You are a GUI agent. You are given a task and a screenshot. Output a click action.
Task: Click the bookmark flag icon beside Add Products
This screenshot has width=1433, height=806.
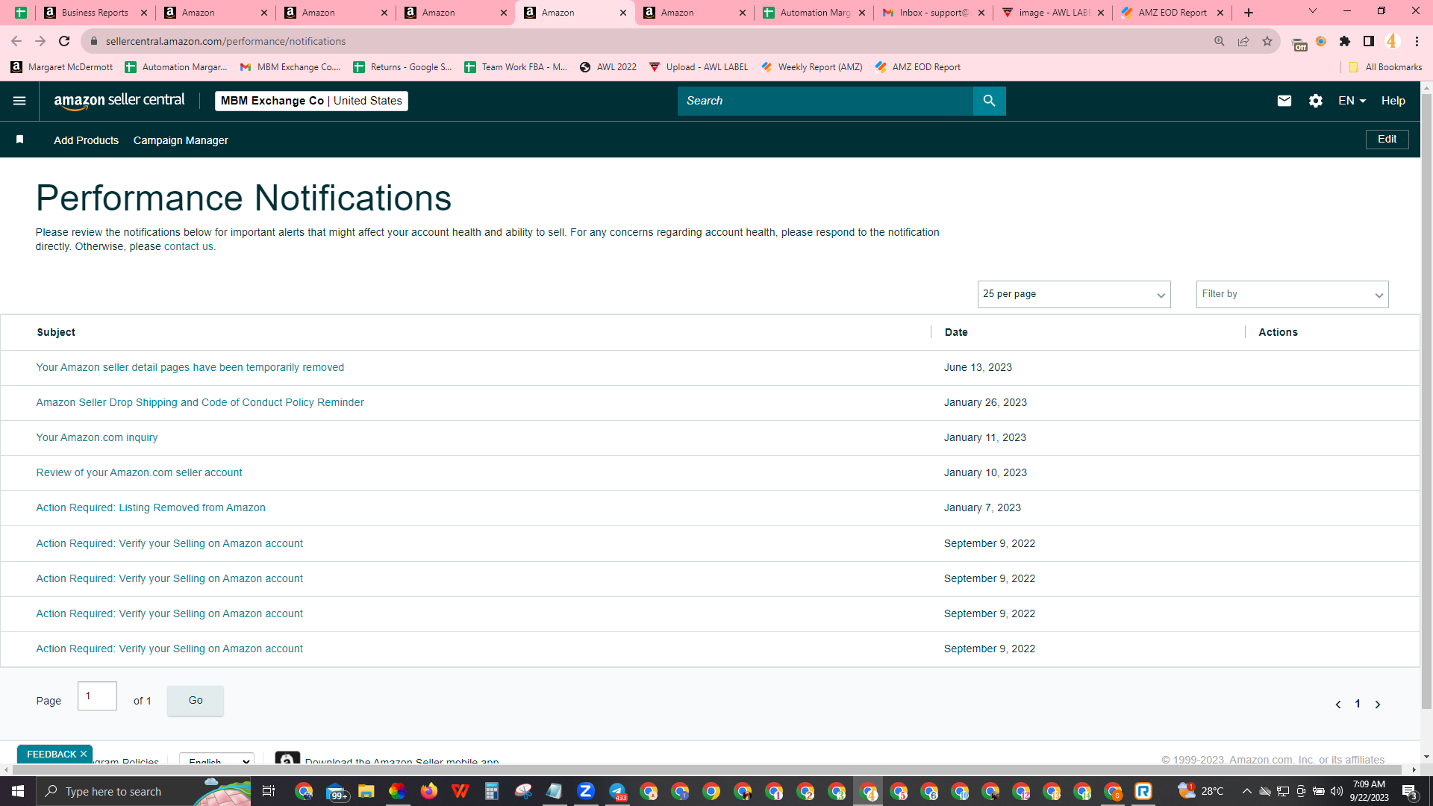tap(20, 140)
